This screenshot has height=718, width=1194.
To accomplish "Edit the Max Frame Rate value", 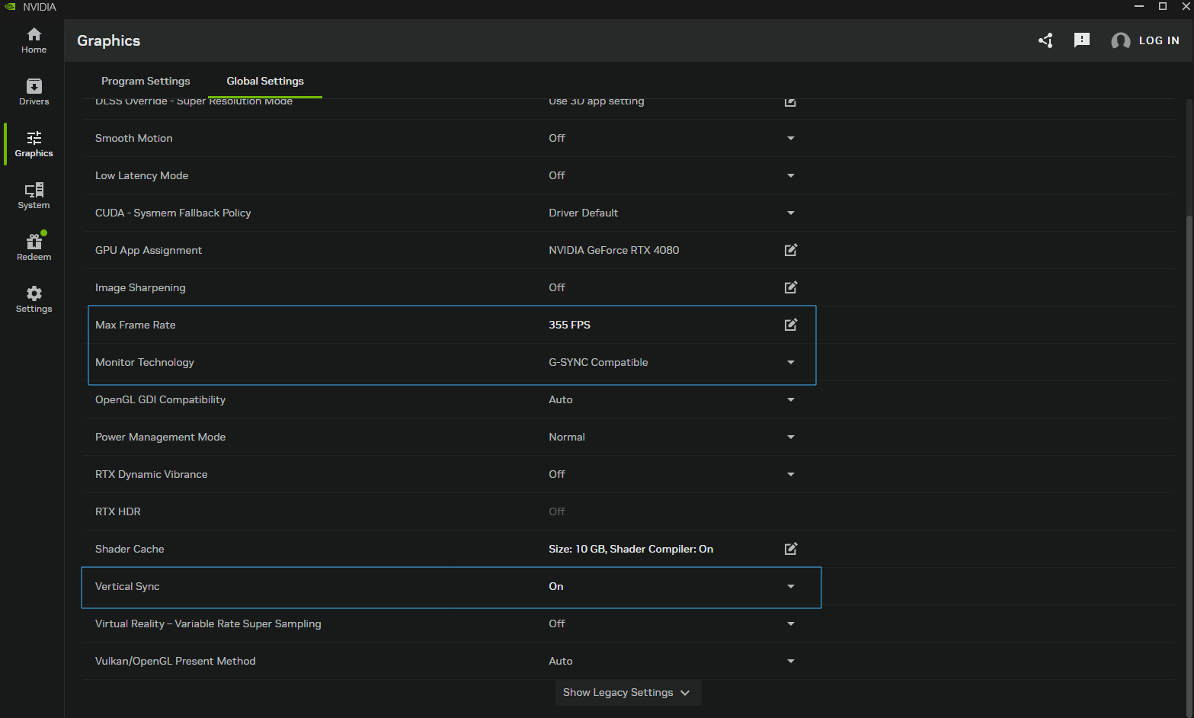I will pos(791,325).
